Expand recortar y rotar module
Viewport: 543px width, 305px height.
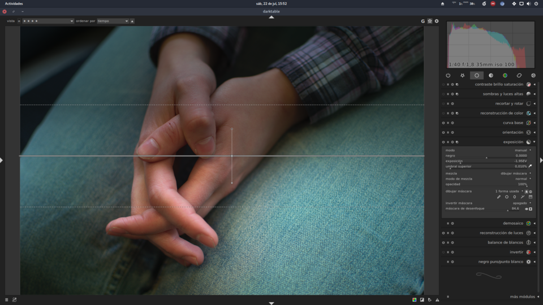[535, 104]
